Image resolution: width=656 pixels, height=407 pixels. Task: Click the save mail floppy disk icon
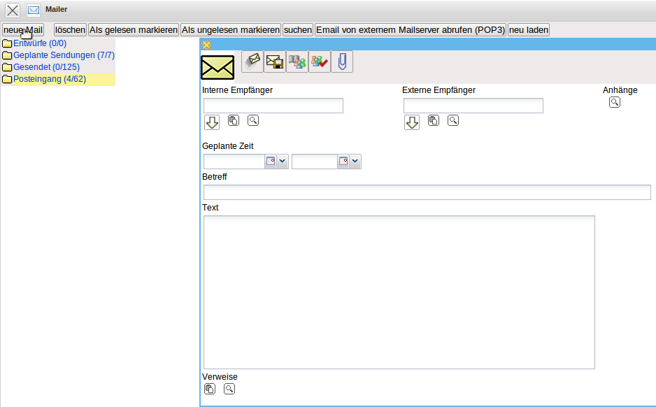(x=275, y=62)
